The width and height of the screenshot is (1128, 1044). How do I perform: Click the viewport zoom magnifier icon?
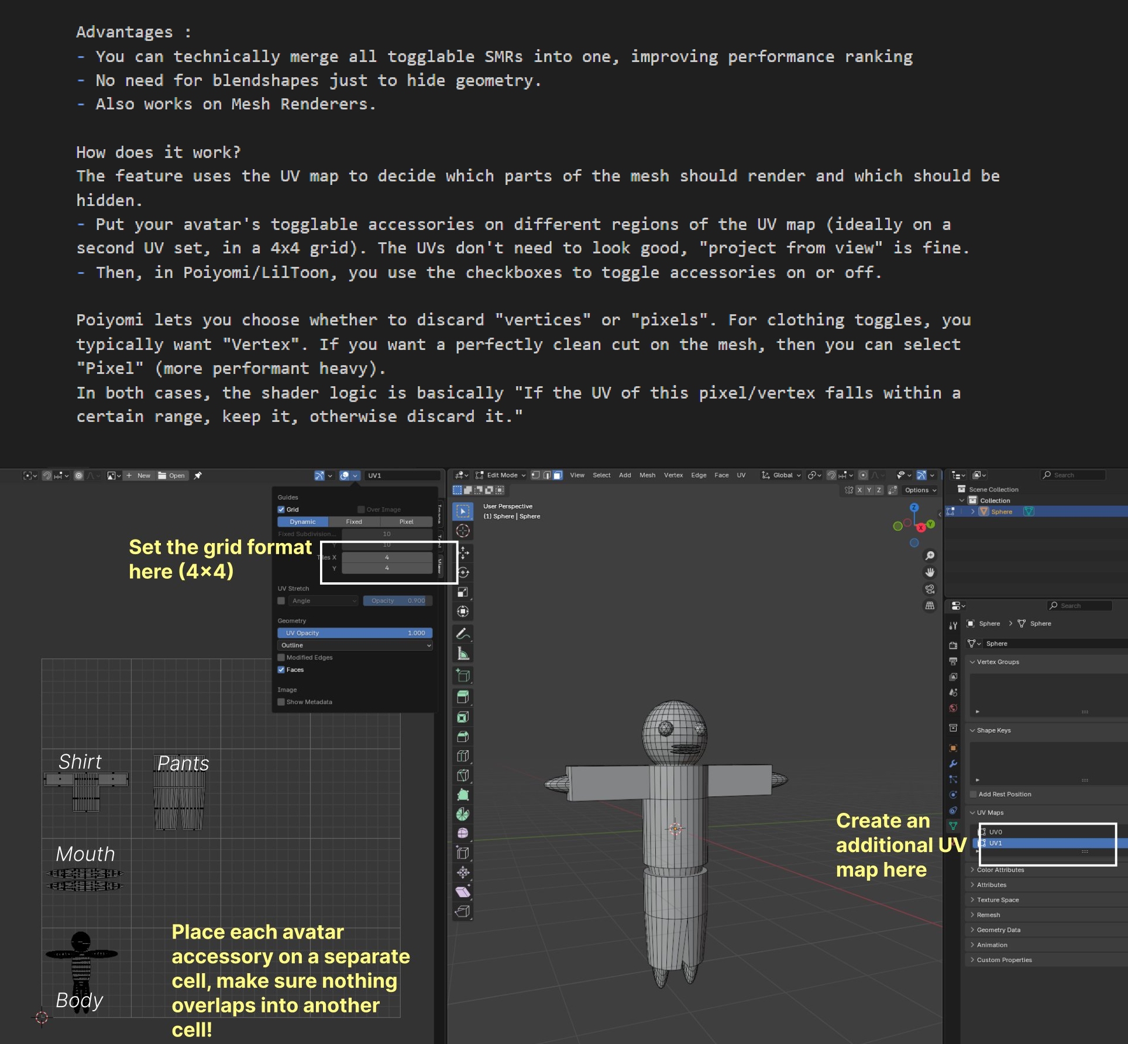point(930,555)
